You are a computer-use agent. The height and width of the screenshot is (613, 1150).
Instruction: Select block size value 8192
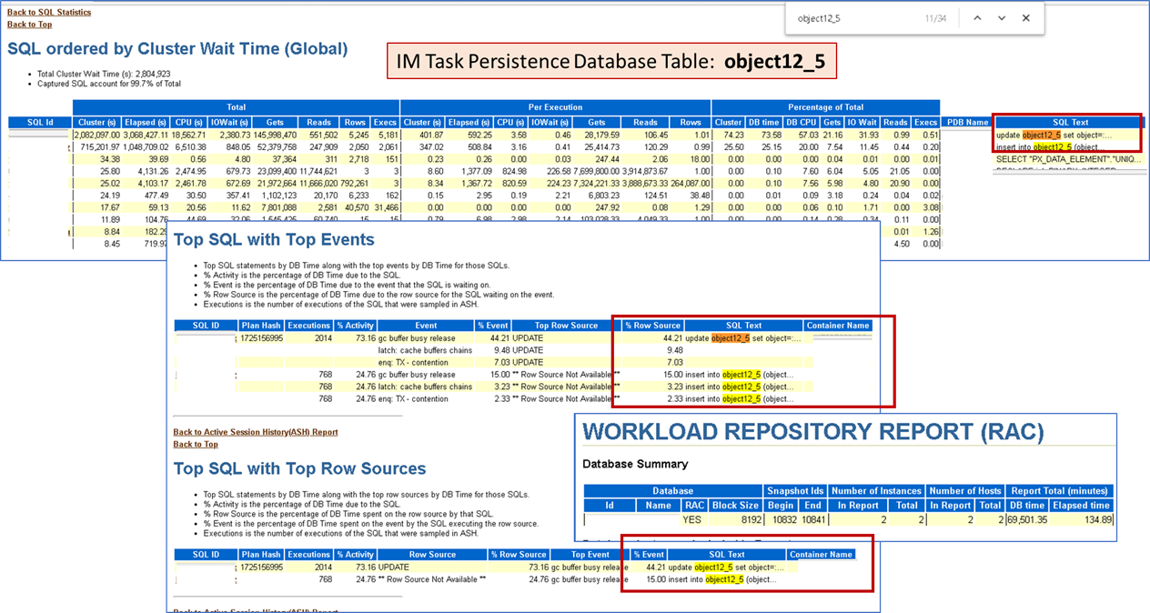point(752,519)
